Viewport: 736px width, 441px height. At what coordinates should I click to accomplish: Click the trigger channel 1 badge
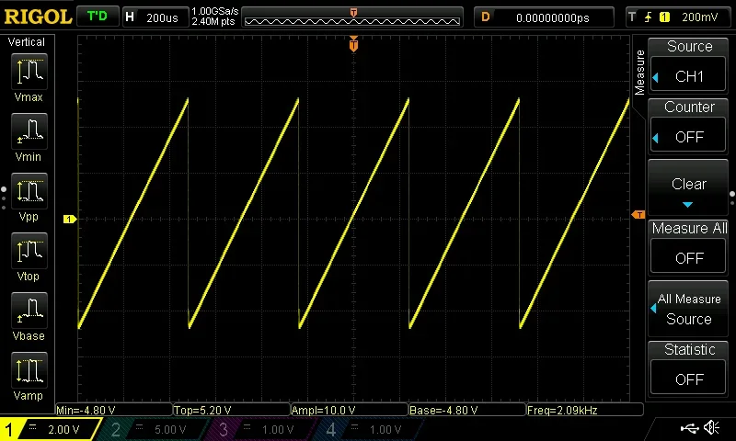click(x=664, y=17)
